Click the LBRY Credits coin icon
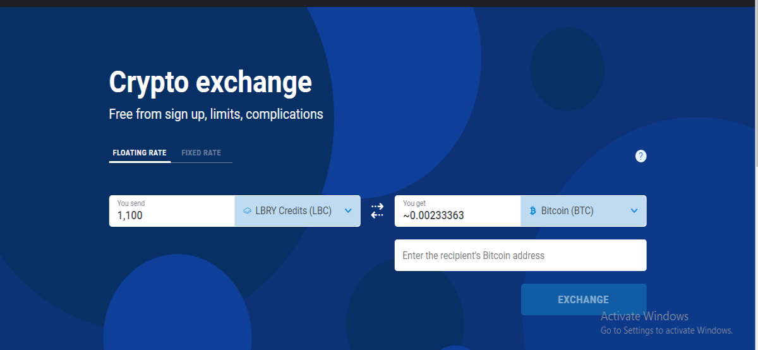This screenshot has width=758, height=350. tap(247, 211)
